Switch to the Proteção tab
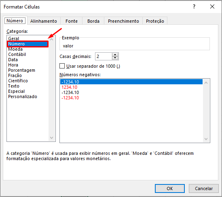 (x=155, y=21)
